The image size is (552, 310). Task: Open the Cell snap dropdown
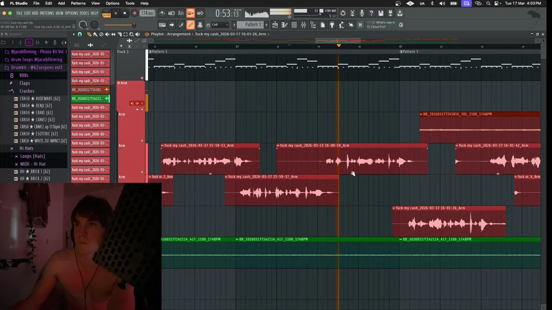(x=220, y=25)
